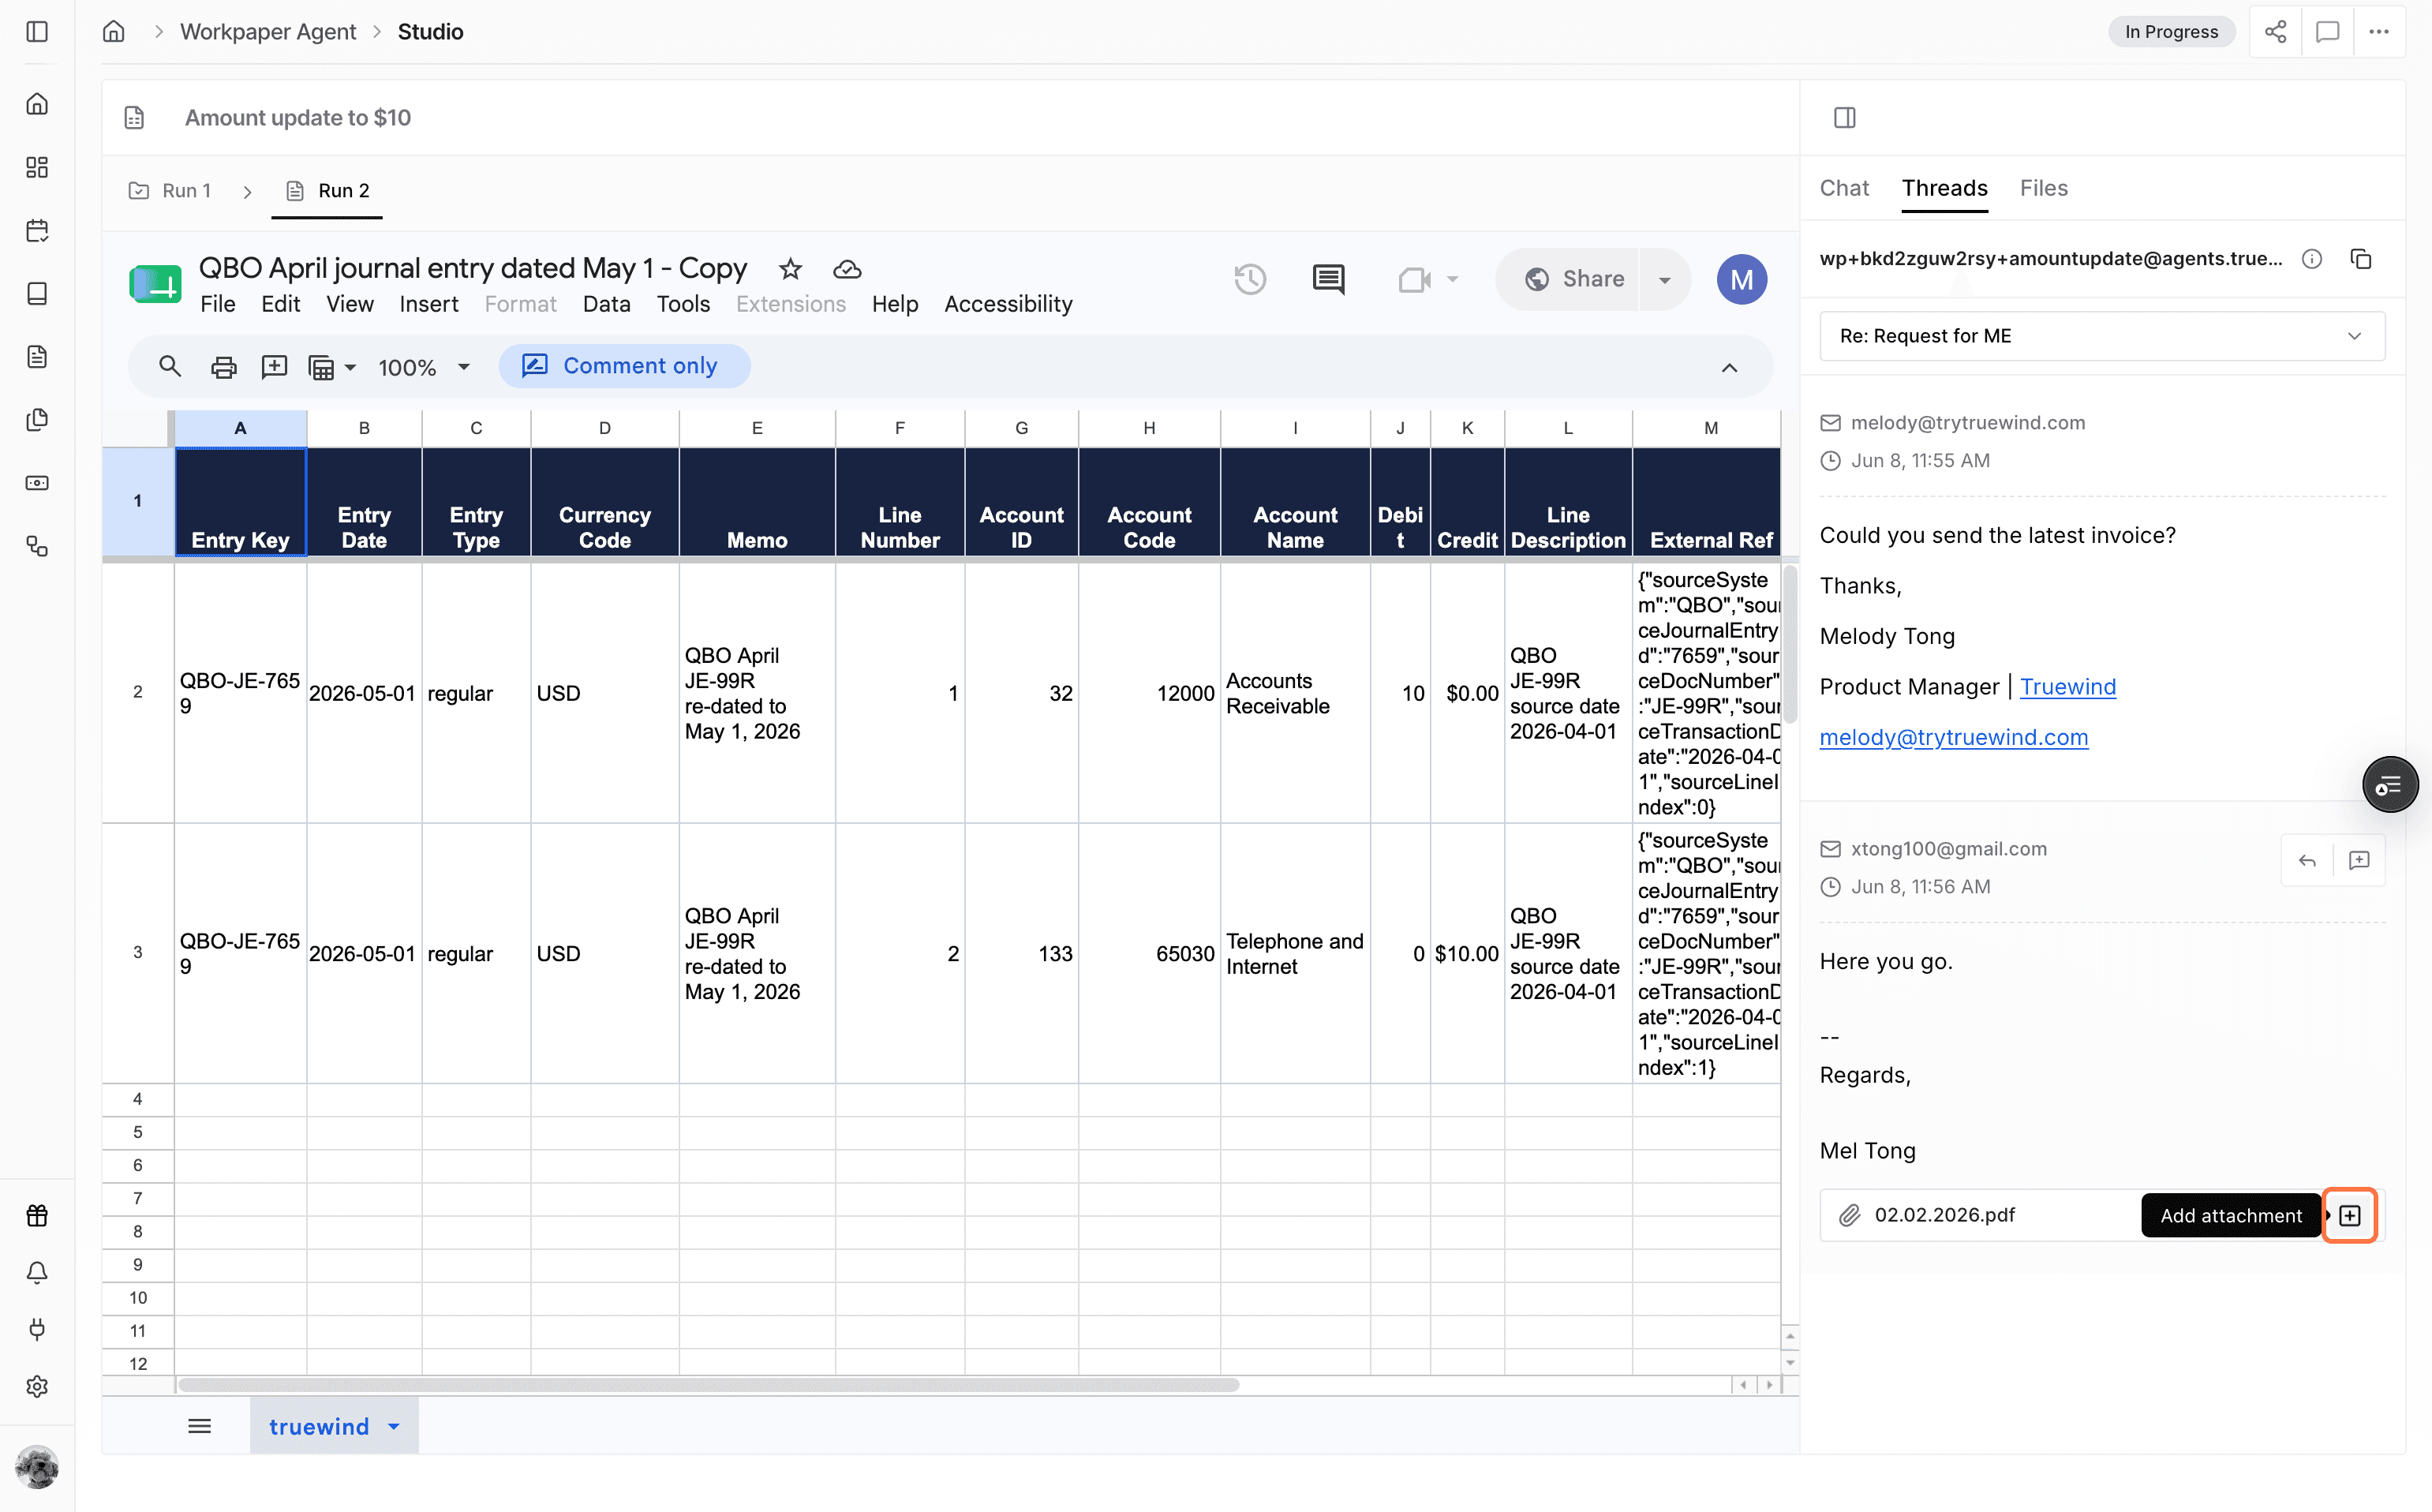
Task: Reply to xtong100@gmail.com message
Action: click(x=2307, y=861)
